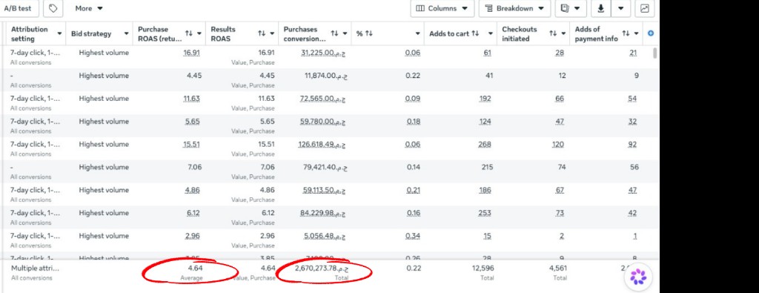The width and height of the screenshot is (759, 293).
Task: Open the tag (campaign tags) icon button
Action: click(53, 8)
